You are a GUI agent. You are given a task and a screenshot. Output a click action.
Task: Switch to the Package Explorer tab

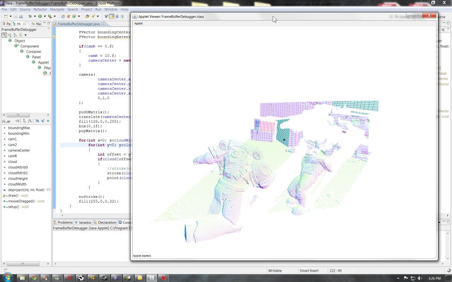[6, 23]
